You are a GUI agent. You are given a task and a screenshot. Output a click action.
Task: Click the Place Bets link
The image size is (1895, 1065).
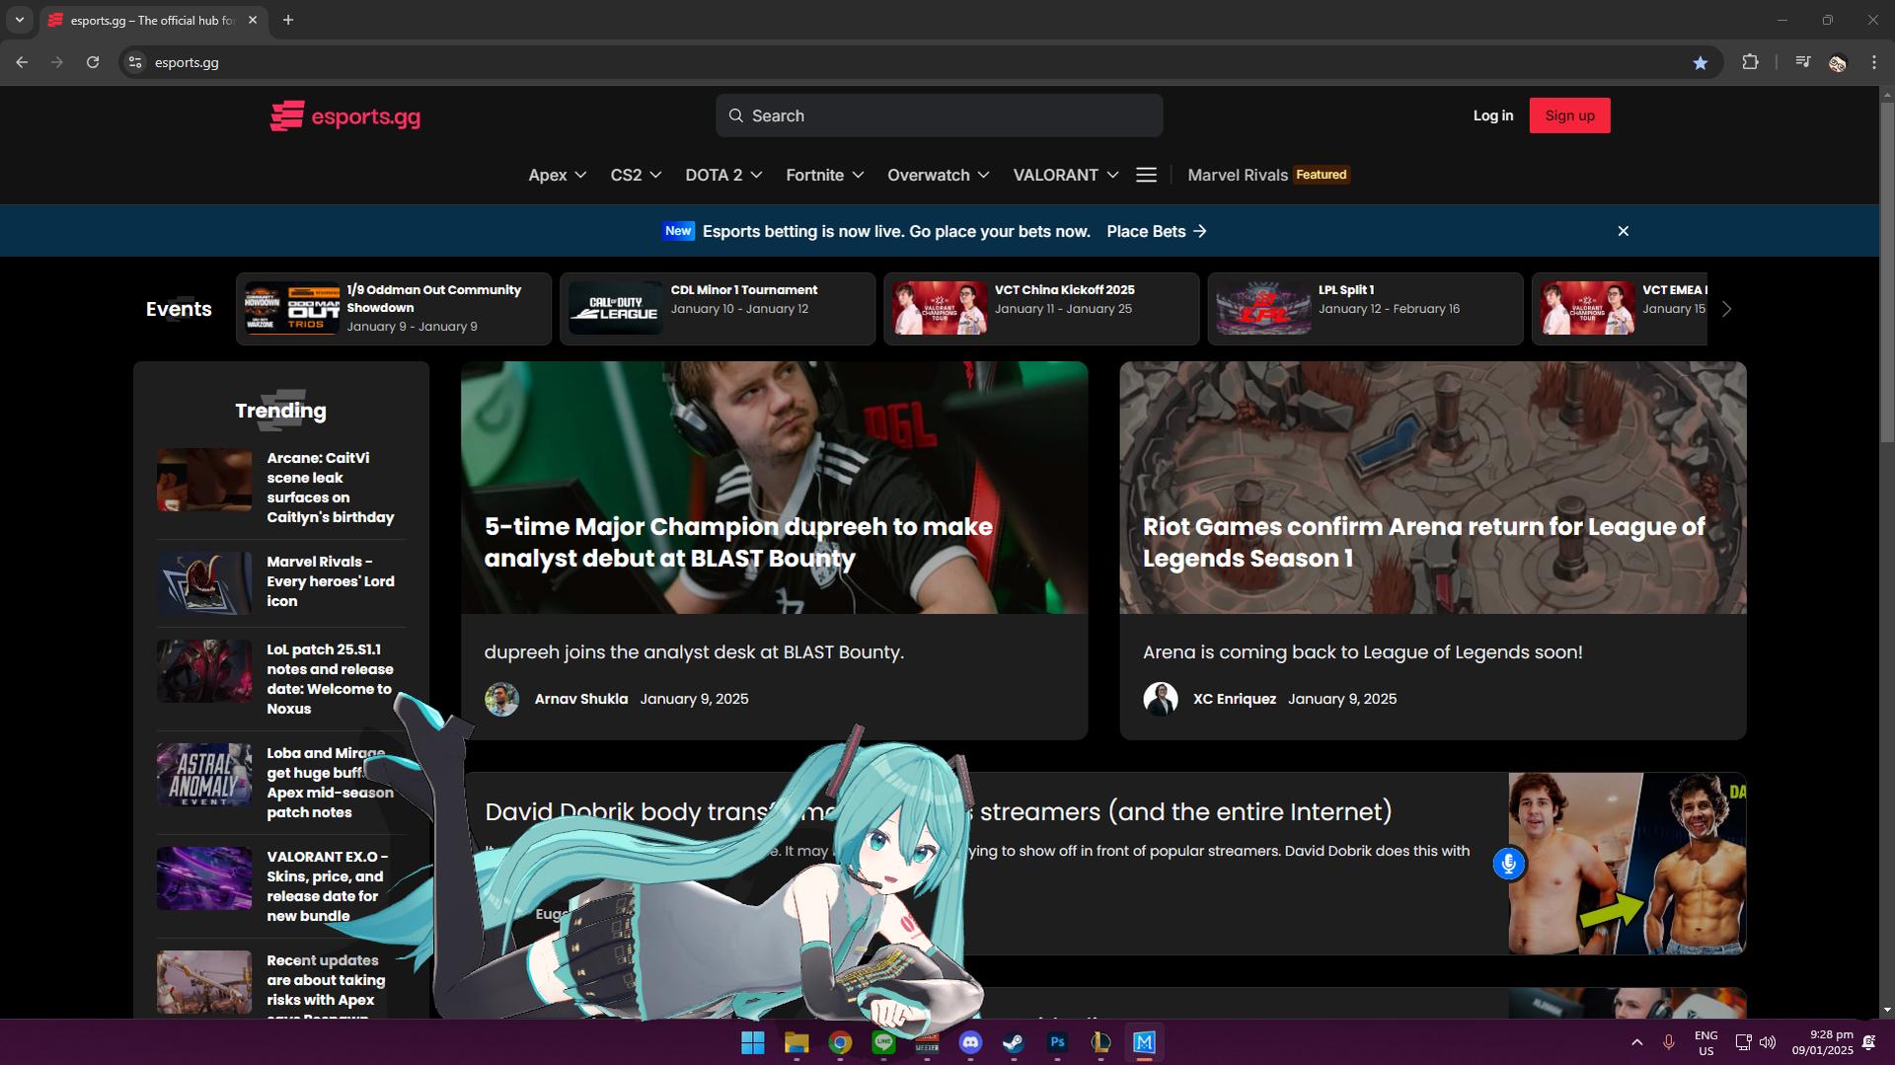click(x=1156, y=231)
